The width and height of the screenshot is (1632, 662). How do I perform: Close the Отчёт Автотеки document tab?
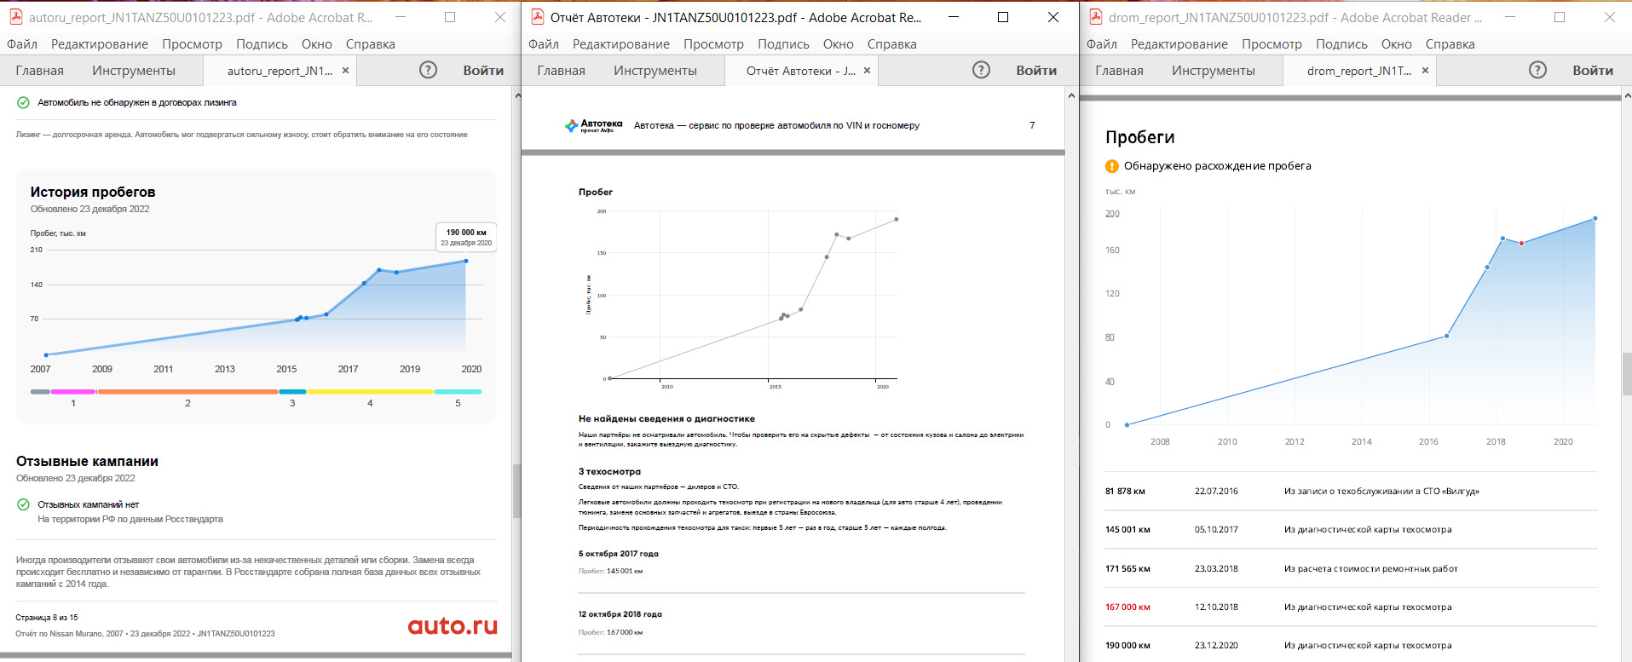point(867,71)
